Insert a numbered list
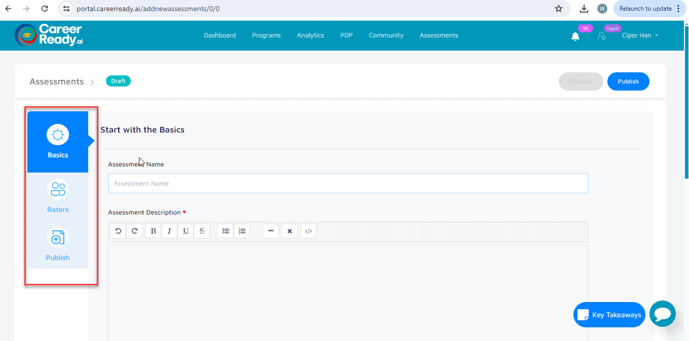 click(x=242, y=231)
